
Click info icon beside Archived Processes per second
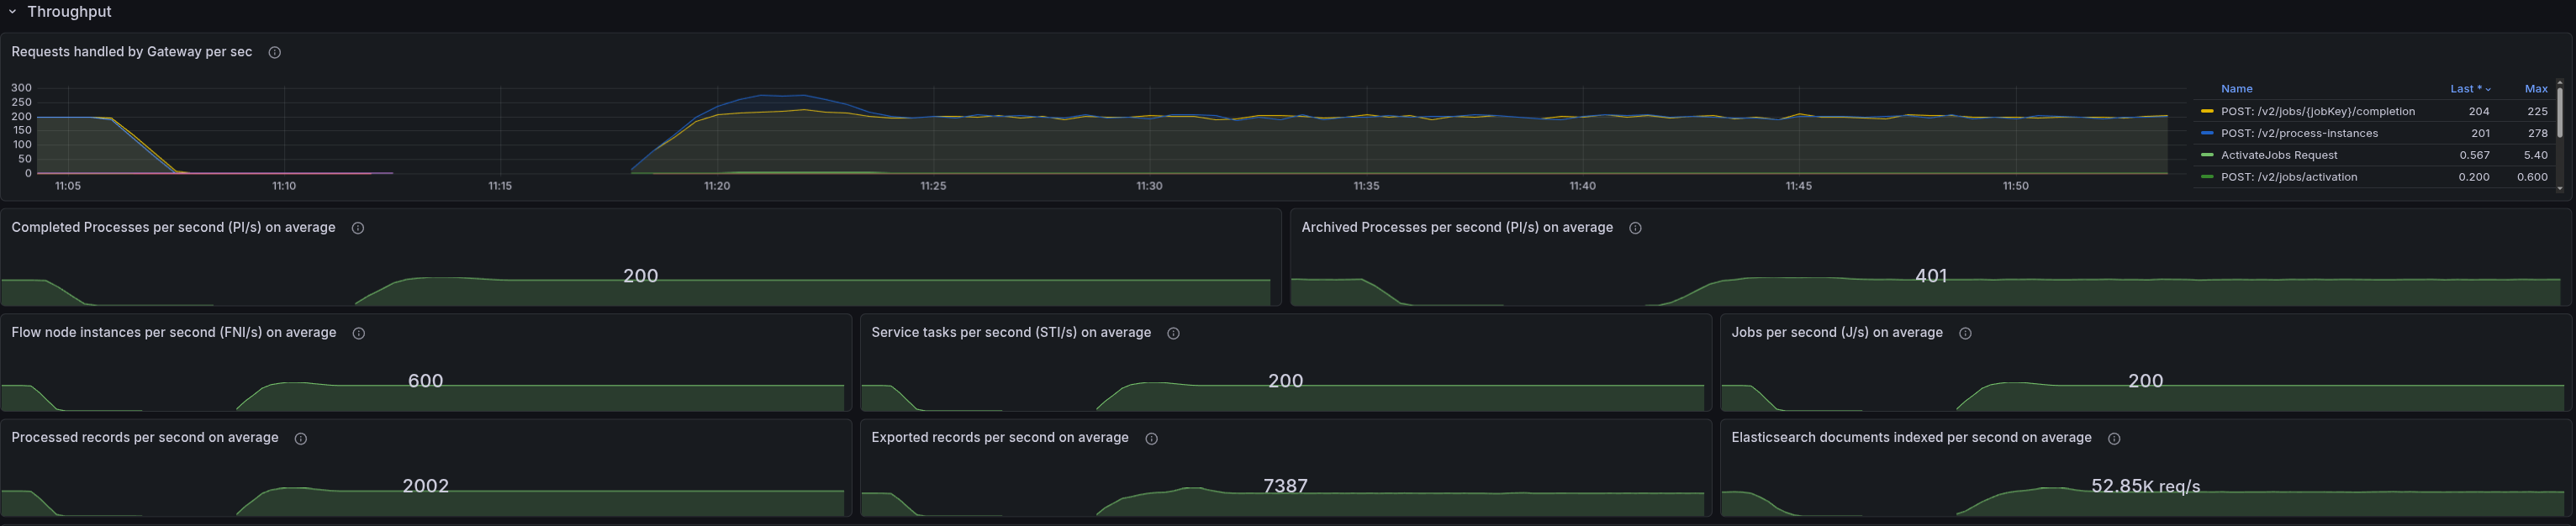point(1635,228)
